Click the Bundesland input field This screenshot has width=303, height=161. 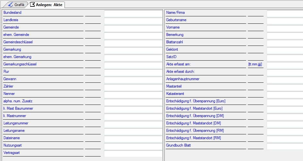[x=133, y=13]
